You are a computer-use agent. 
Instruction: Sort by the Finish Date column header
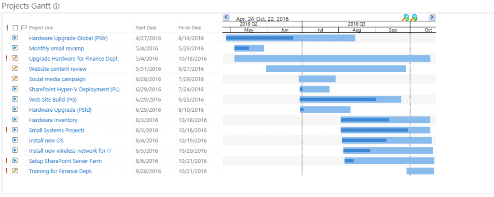190,28
